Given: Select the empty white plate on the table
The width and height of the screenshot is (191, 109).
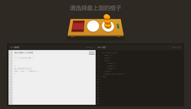Looking at the screenshot, I should pos(93,26).
